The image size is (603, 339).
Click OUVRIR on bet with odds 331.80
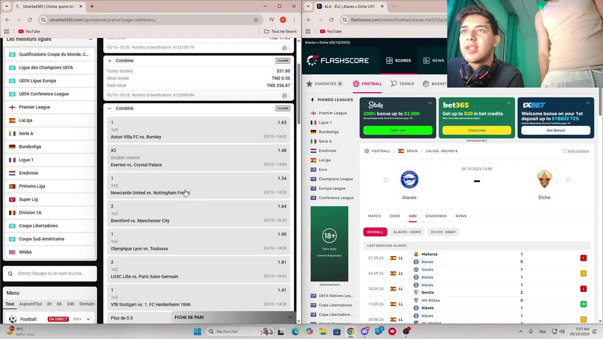283,61
